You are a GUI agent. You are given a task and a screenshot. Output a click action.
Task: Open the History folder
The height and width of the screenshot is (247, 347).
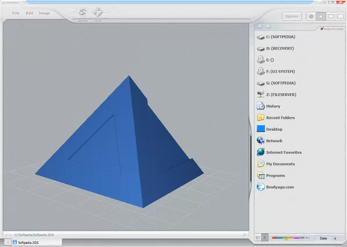point(273,106)
